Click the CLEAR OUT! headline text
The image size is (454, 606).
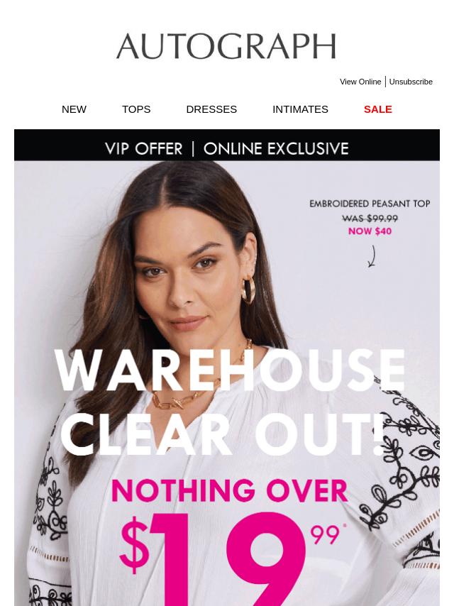pos(223,434)
